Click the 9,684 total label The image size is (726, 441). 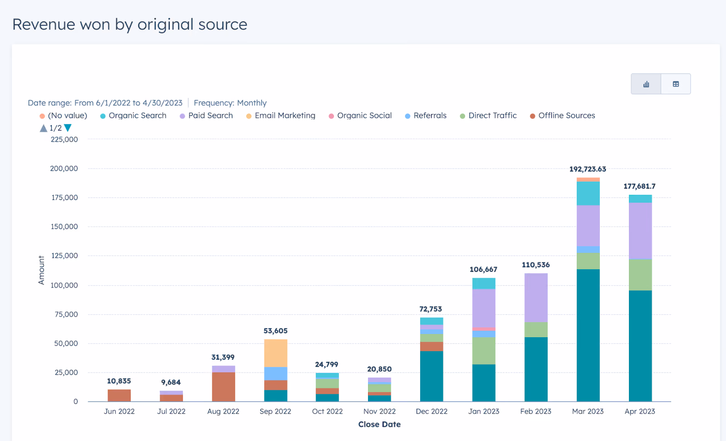point(171,383)
